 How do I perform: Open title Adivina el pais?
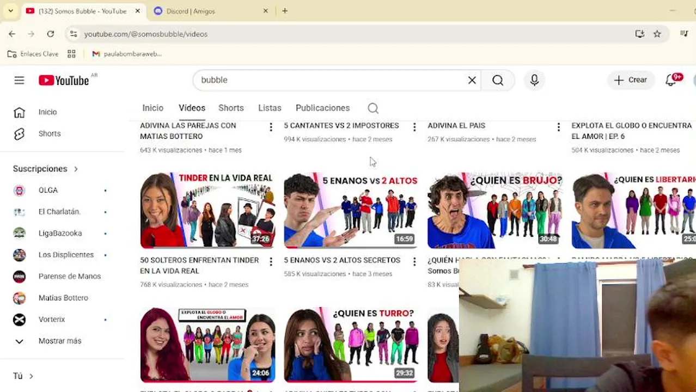456,126
